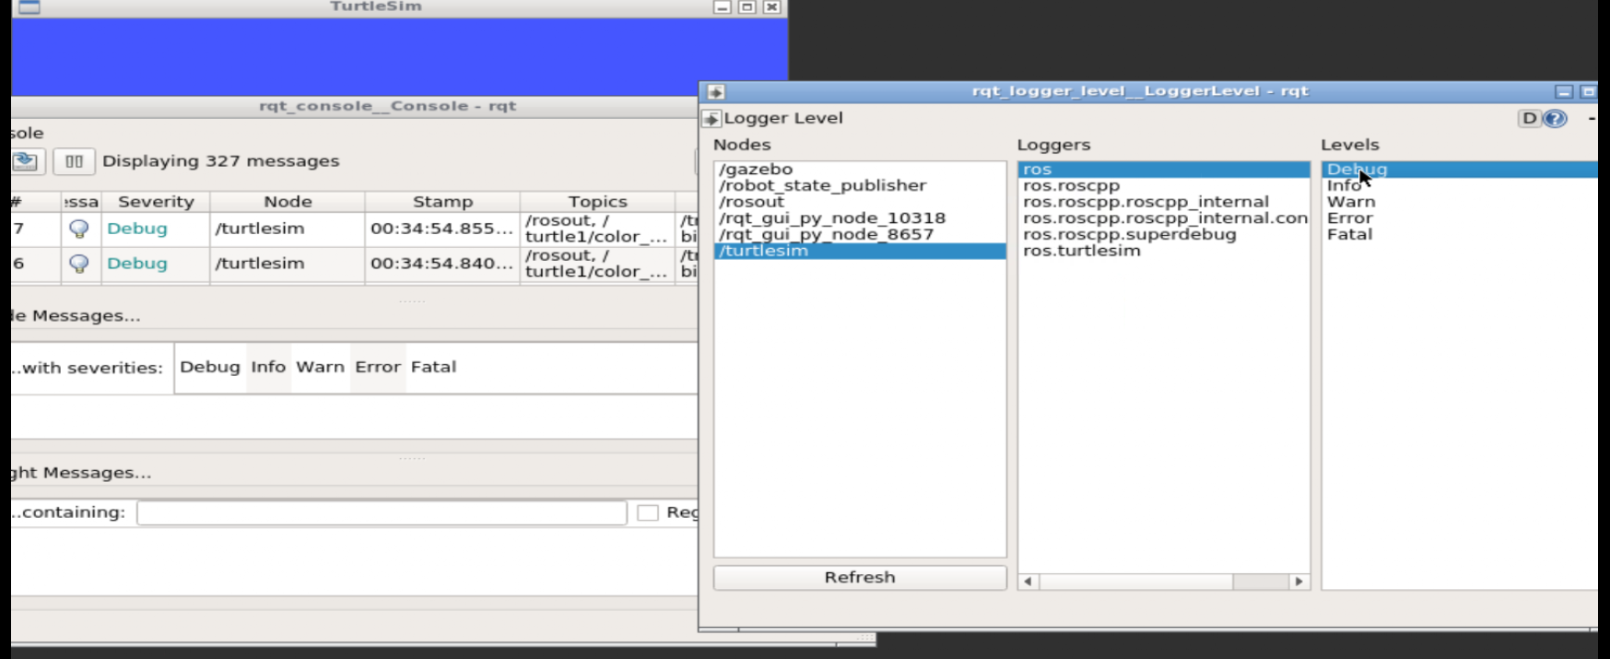Click the load messages icon in rqt_console toolbar
Screen dimensions: 1610x659
coord(26,161)
